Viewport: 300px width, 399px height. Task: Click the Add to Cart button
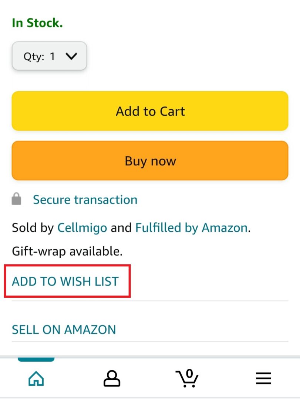point(150,111)
